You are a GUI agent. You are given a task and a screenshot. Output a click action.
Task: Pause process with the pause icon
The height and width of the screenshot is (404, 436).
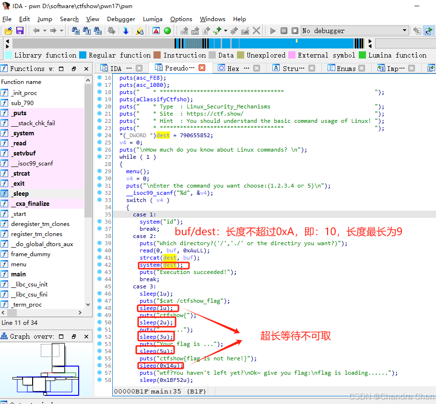[284, 31]
